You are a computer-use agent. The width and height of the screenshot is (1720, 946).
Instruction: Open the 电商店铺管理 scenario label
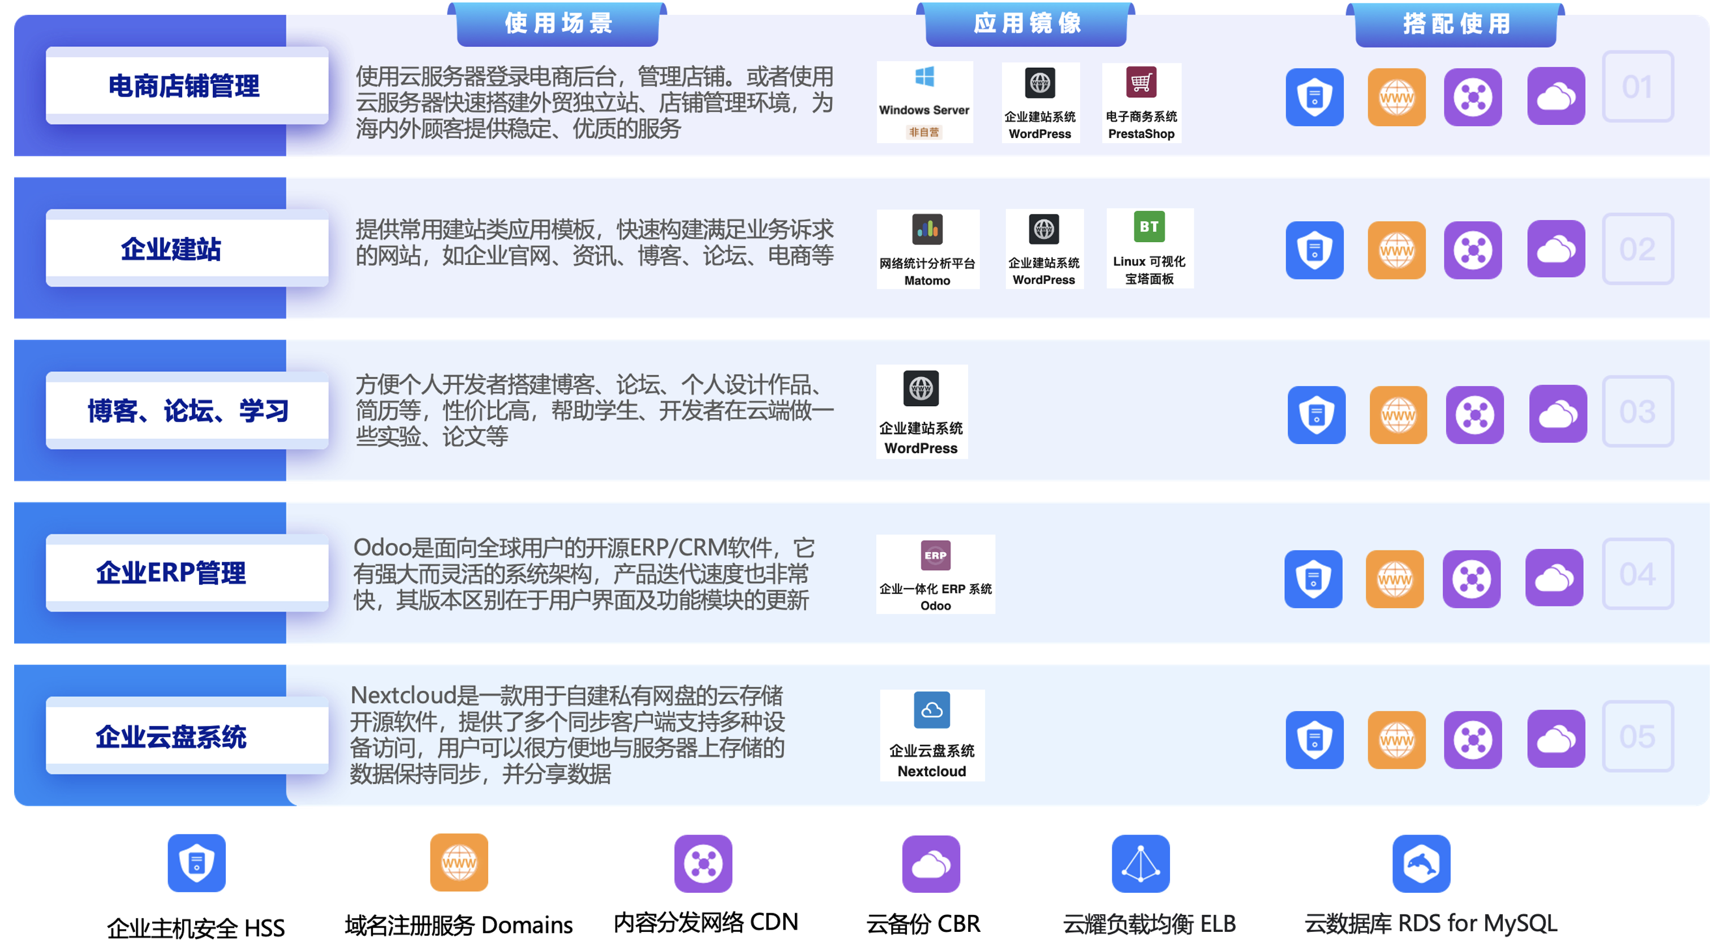pos(186,85)
